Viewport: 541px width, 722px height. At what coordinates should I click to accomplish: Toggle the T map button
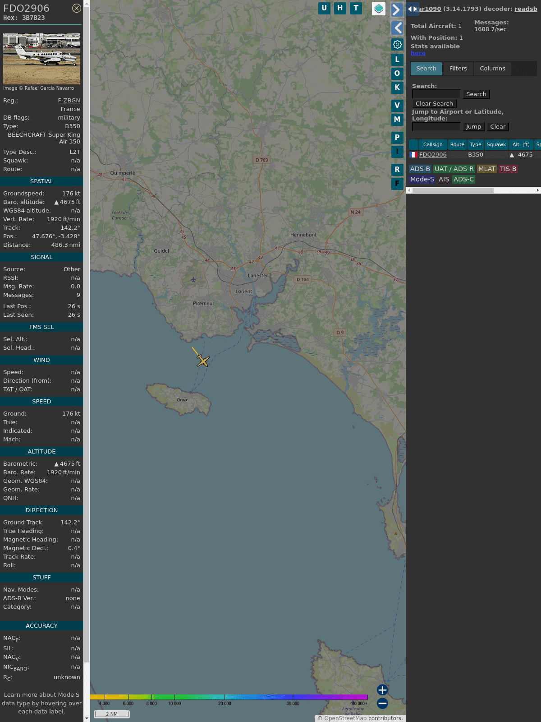pos(356,8)
